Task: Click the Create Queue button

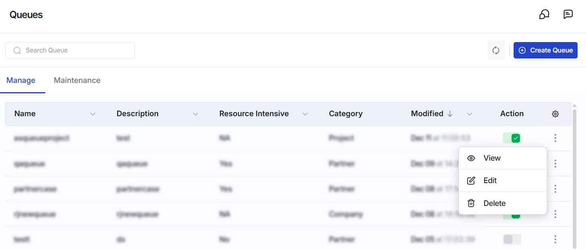Action: [546, 50]
